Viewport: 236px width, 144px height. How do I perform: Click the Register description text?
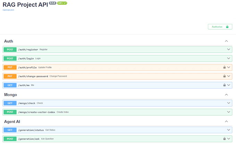pos(43,50)
